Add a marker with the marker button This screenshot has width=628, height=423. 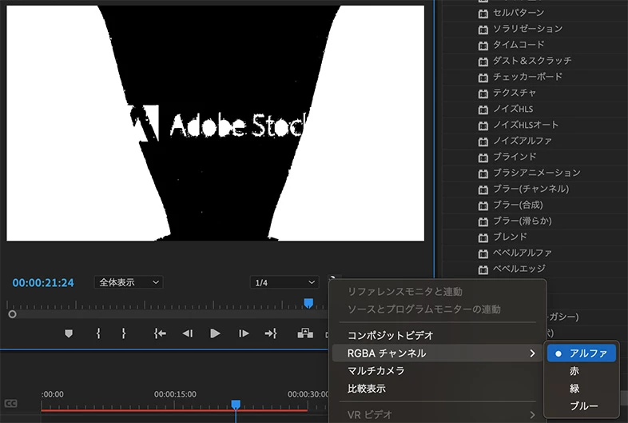click(x=69, y=333)
